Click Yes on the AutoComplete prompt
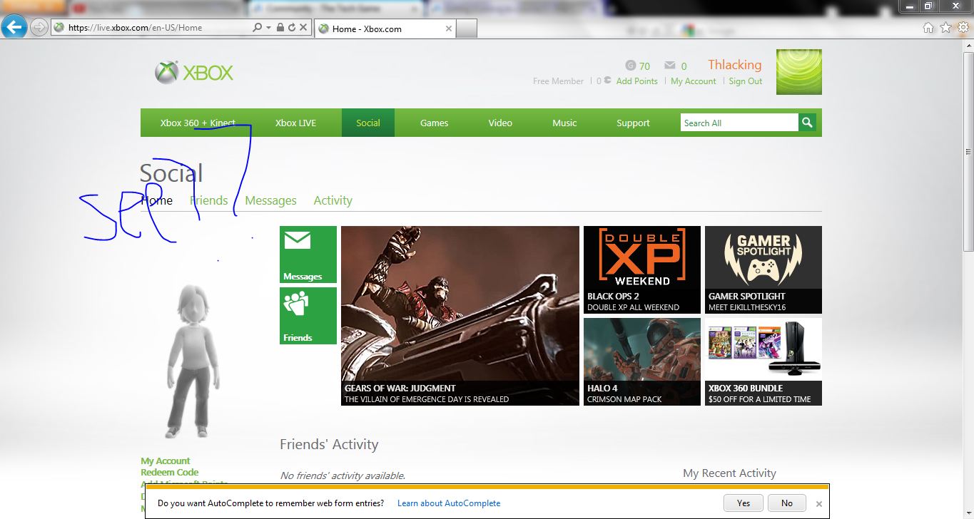 744,503
